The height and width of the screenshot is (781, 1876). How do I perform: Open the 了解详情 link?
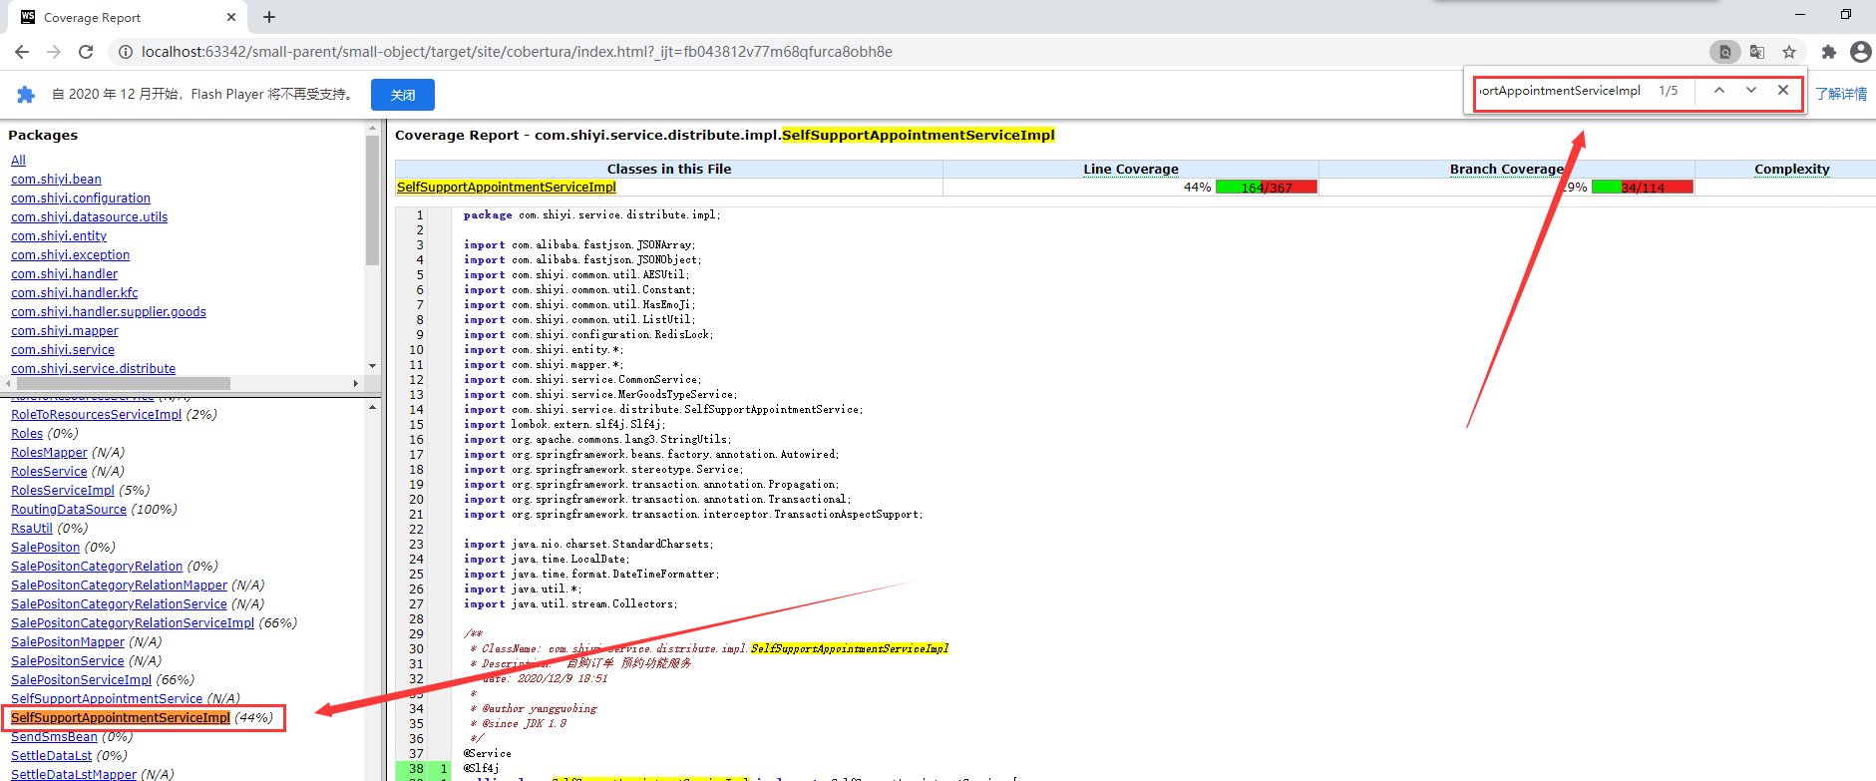1841,94
